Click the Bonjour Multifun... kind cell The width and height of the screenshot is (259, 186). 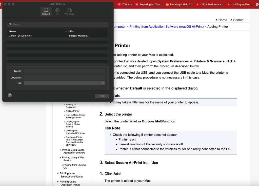pos(79,36)
